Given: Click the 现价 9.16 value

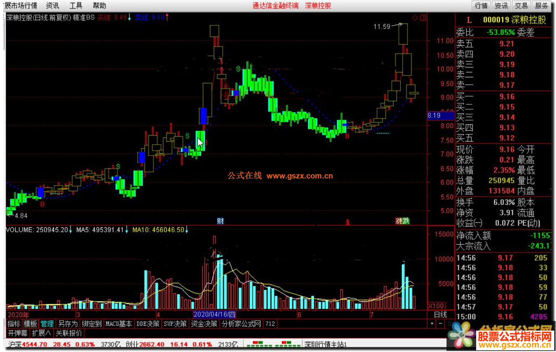Looking at the screenshot, I should click(507, 149).
